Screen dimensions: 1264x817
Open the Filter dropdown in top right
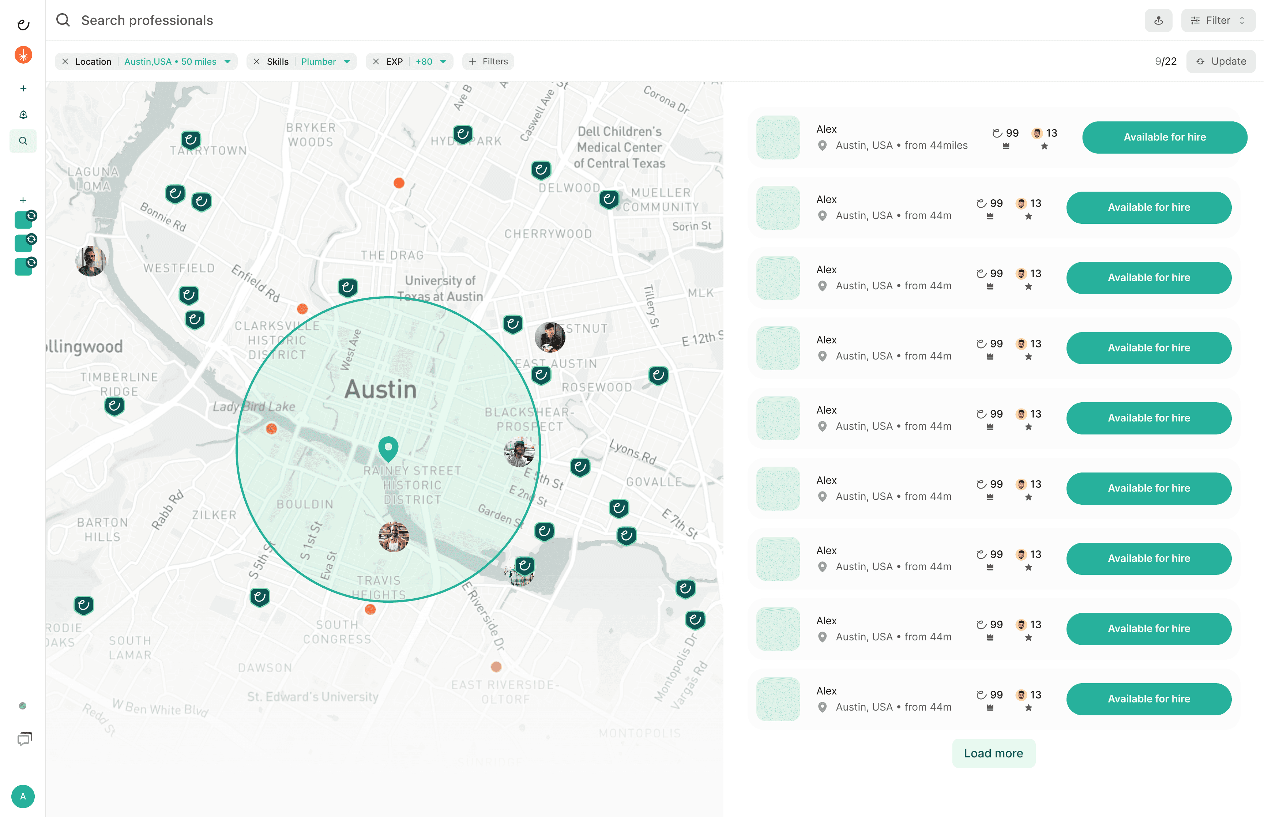(x=1218, y=21)
